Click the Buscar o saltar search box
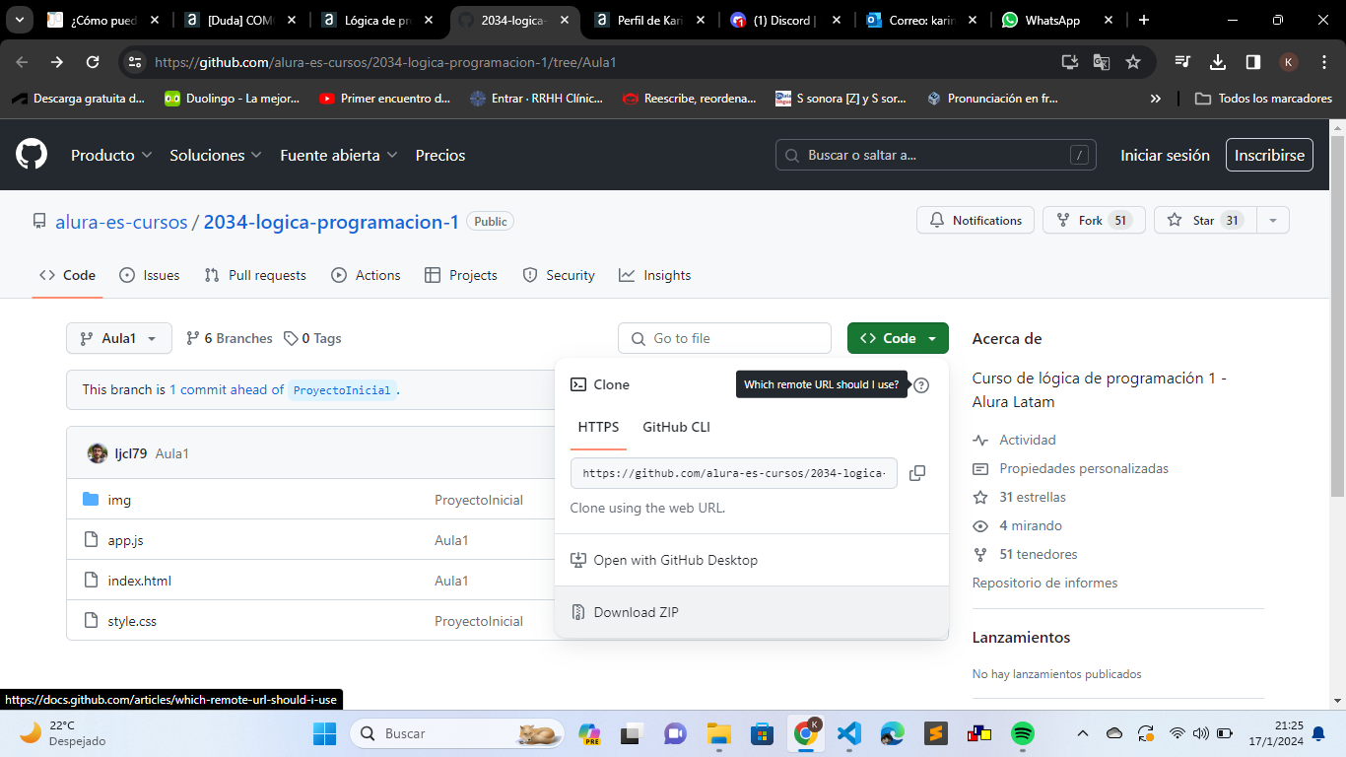Image resolution: width=1346 pixels, height=757 pixels. tap(935, 155)
